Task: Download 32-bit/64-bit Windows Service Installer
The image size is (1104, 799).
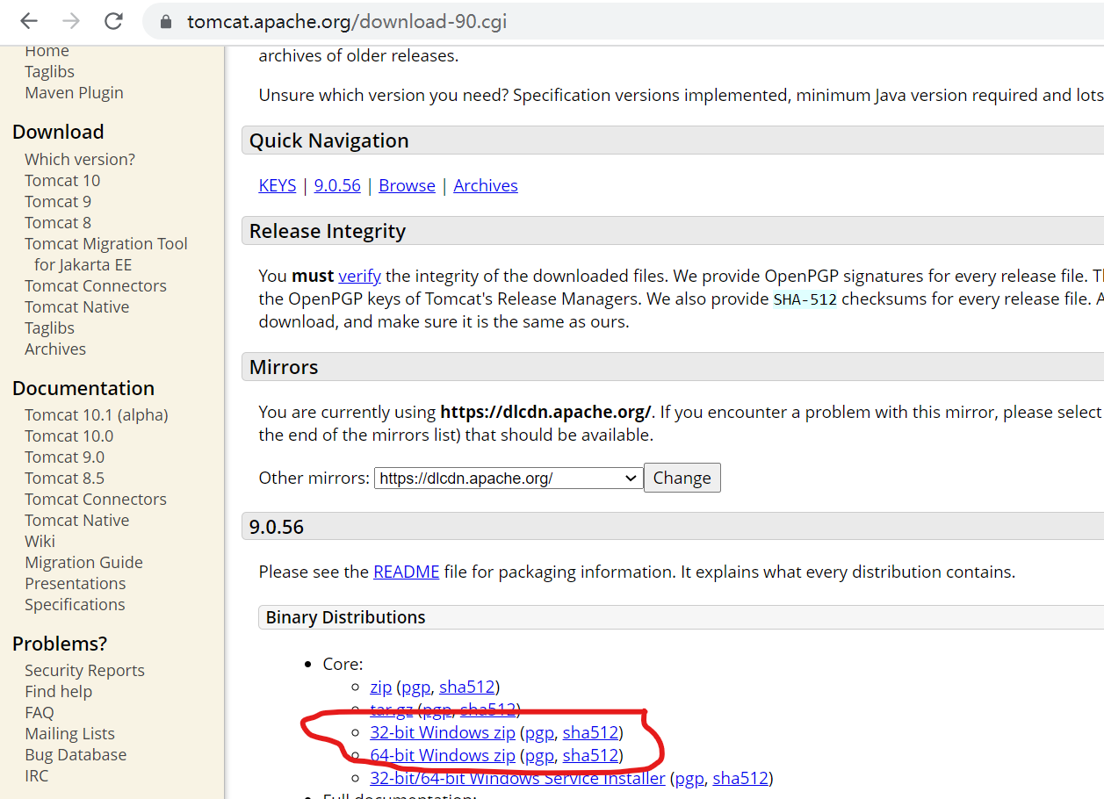Action: [x=517, y=778]
